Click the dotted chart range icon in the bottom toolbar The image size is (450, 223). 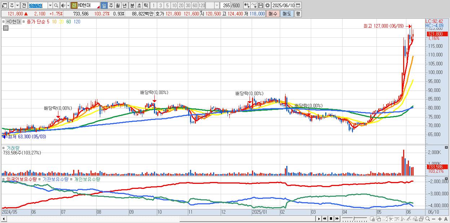384,219
